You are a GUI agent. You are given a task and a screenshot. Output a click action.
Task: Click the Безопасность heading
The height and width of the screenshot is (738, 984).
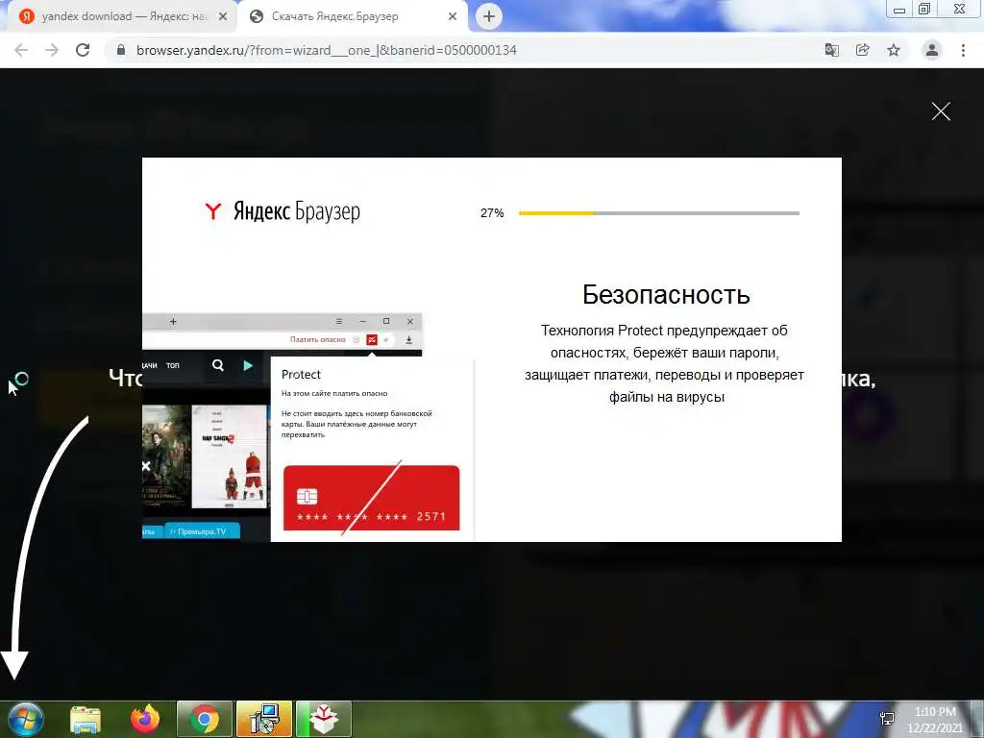pos(666,294)
